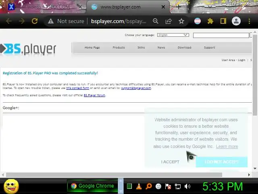Click Learn more in cookie notice
258x194 pixels.
(x=227, y=146)
